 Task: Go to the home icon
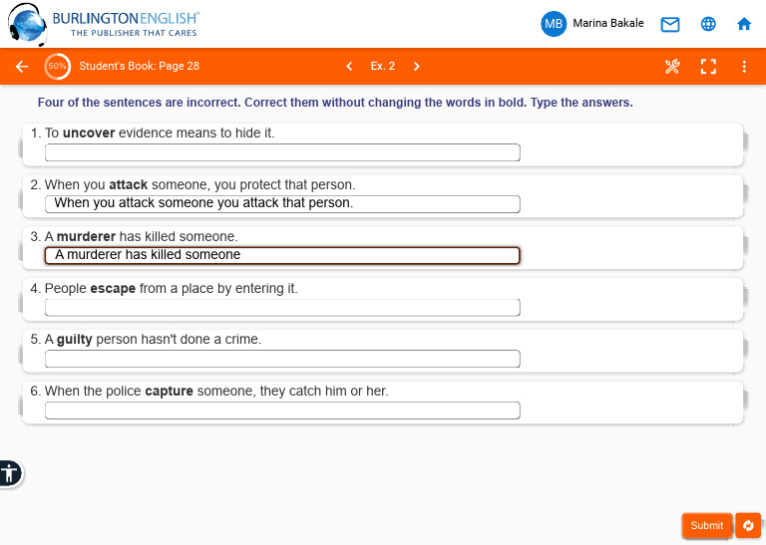pos(744,24)
